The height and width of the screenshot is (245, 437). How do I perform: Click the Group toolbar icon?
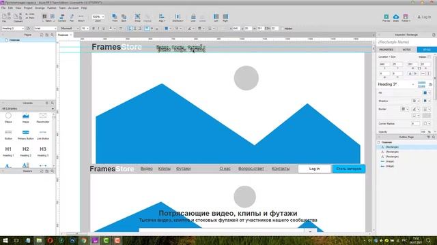pyautogui.click(x=137, y=17)
